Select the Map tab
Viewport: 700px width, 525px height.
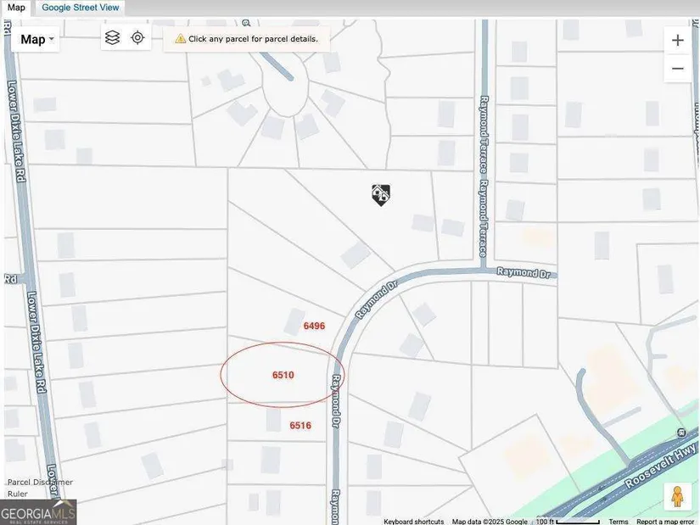17,8
